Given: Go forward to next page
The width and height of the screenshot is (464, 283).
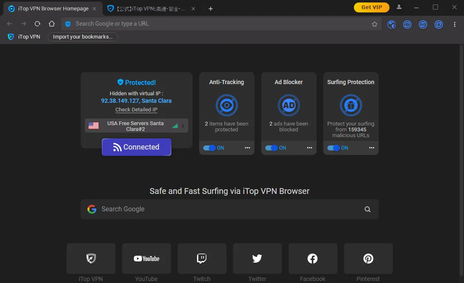Looking at the screenshot, I should tap(23, 24).
